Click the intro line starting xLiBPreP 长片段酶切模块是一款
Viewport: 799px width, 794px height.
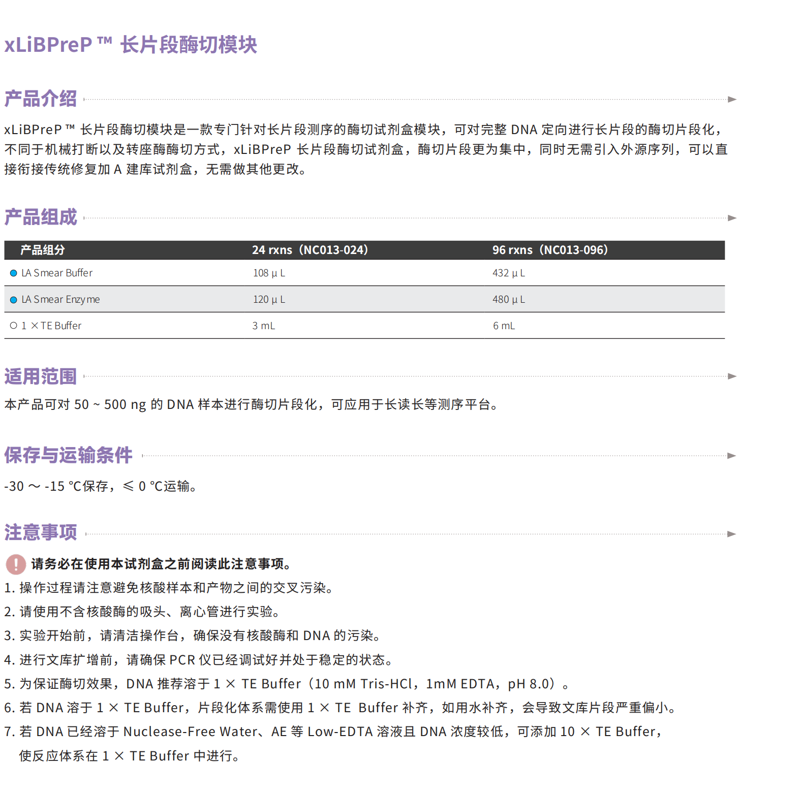364,130
